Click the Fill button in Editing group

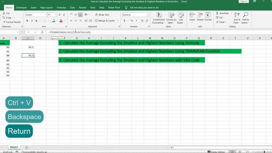(220, 18)
